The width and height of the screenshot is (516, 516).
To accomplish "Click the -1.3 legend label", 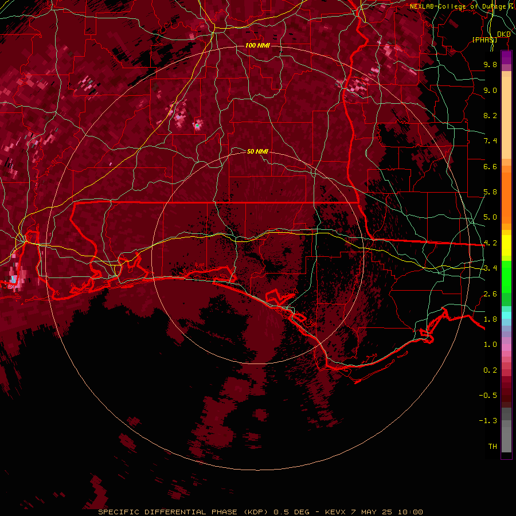I will (x=488, y=421).
